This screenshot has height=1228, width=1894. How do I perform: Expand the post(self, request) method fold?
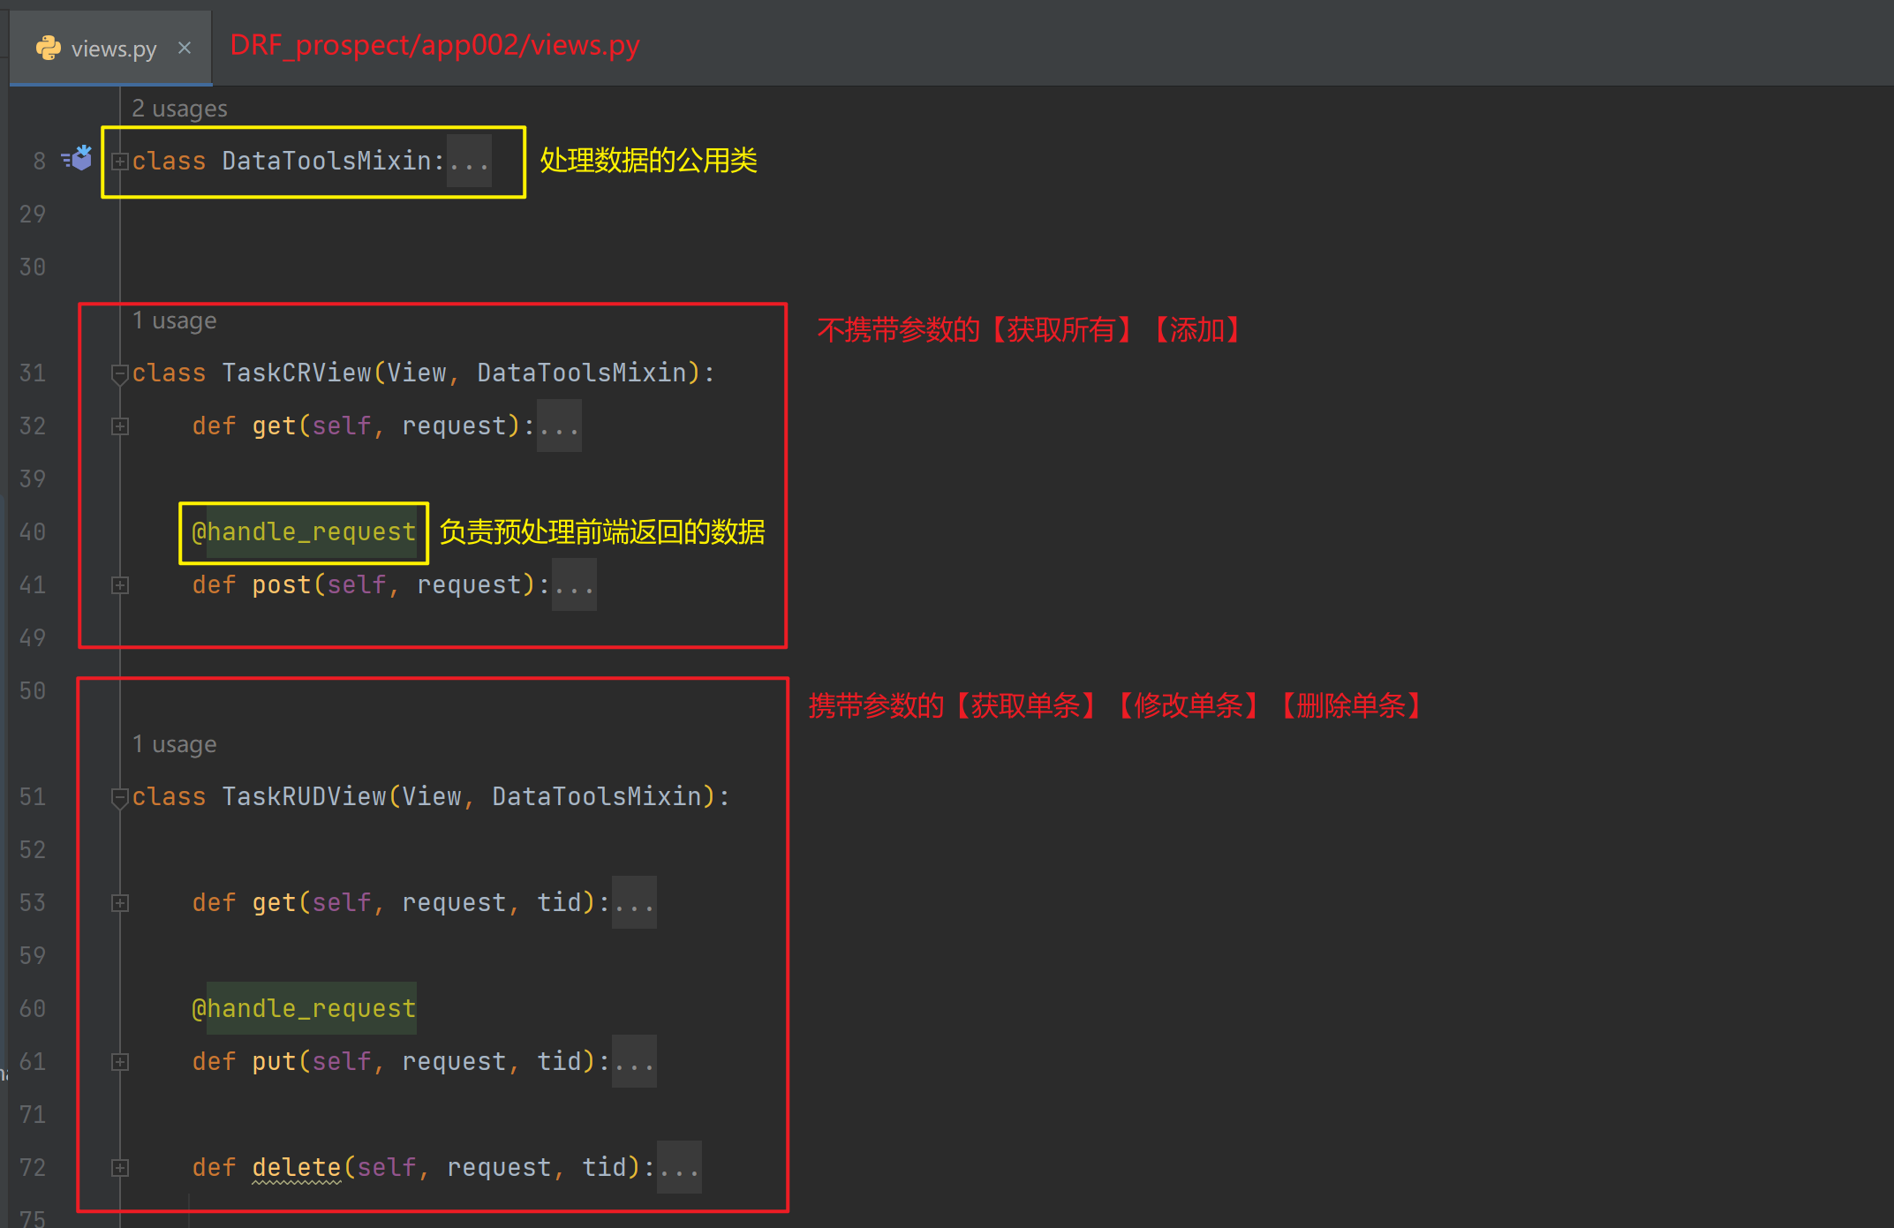coord(120,585)
